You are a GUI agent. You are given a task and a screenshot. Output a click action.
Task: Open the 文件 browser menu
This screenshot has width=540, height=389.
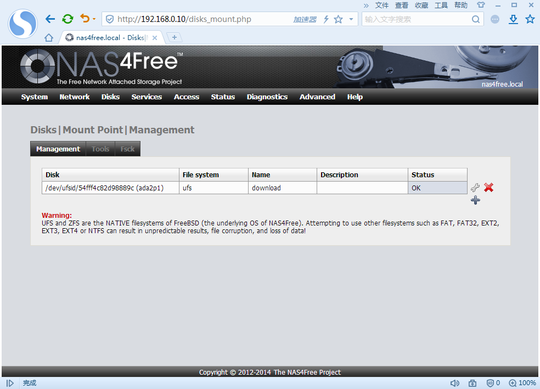[381, 5]
